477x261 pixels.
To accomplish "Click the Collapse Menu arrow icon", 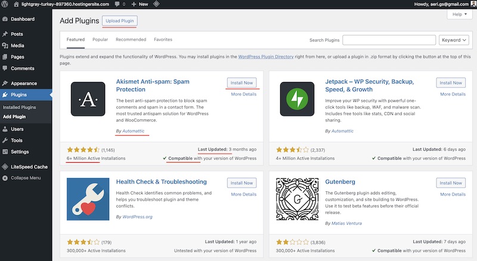I will pyautogui.click(x=5, y=178).
